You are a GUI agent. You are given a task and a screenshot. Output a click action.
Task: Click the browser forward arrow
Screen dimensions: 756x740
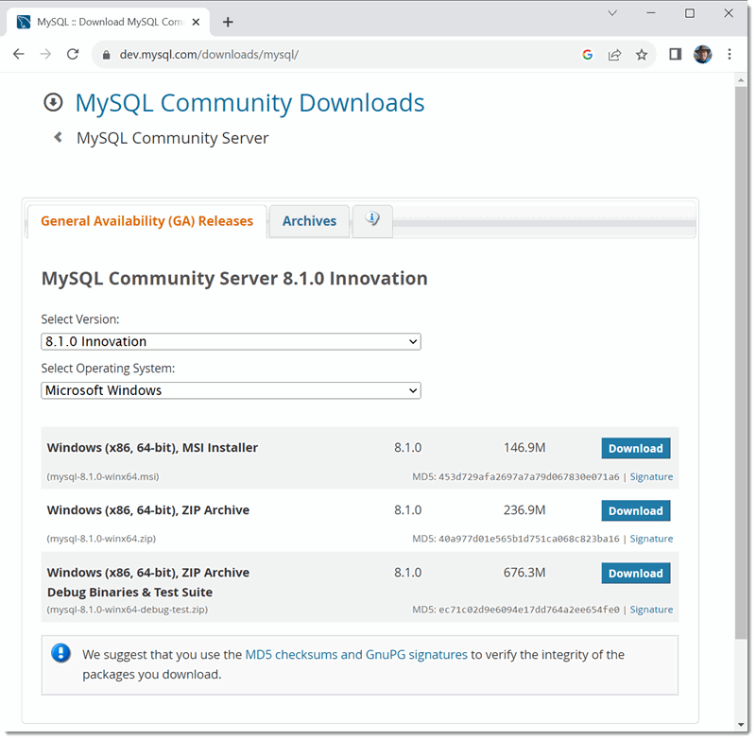coord(45,54)
